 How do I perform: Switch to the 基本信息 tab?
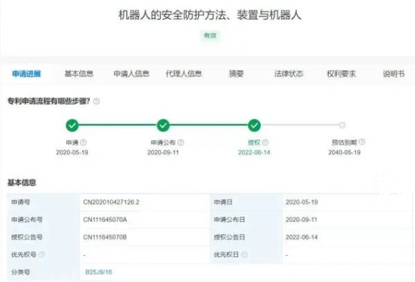click(78, 74)
